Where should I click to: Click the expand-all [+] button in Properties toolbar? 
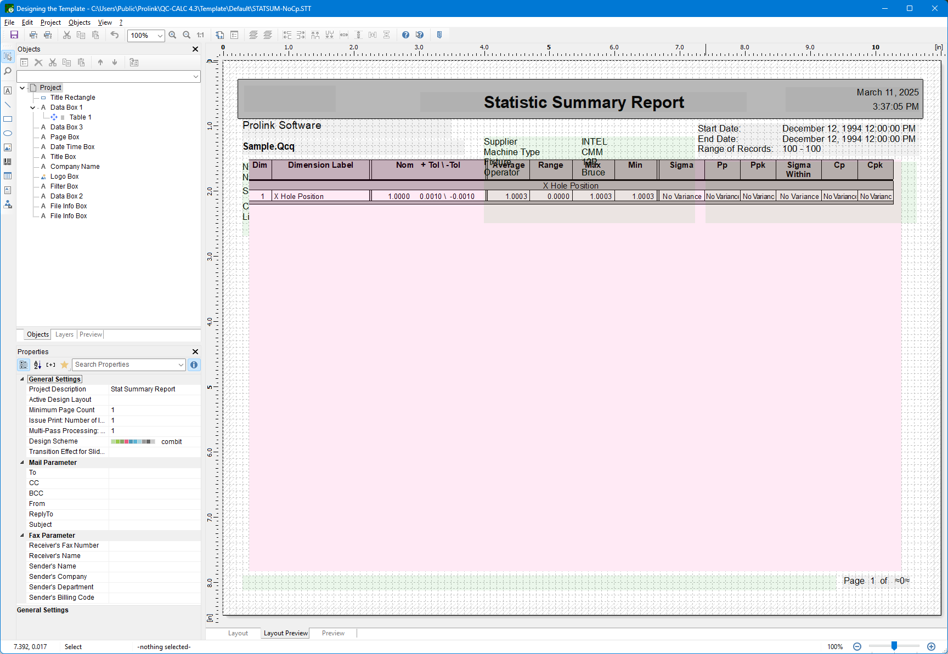[x=51, y=365]
